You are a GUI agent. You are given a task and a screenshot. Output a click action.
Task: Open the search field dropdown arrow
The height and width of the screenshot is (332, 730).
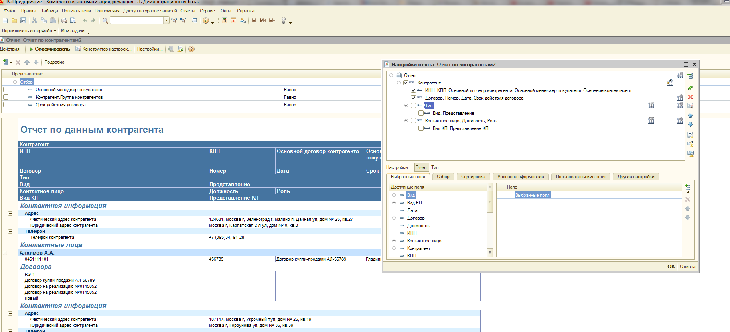[x=166, y=20]
